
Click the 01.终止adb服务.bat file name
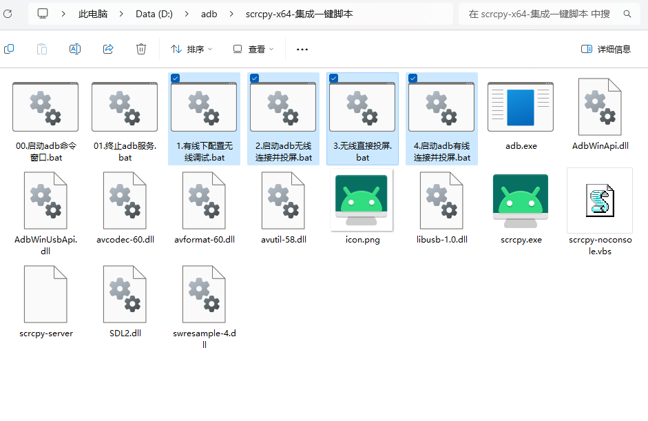pos(125,152)
